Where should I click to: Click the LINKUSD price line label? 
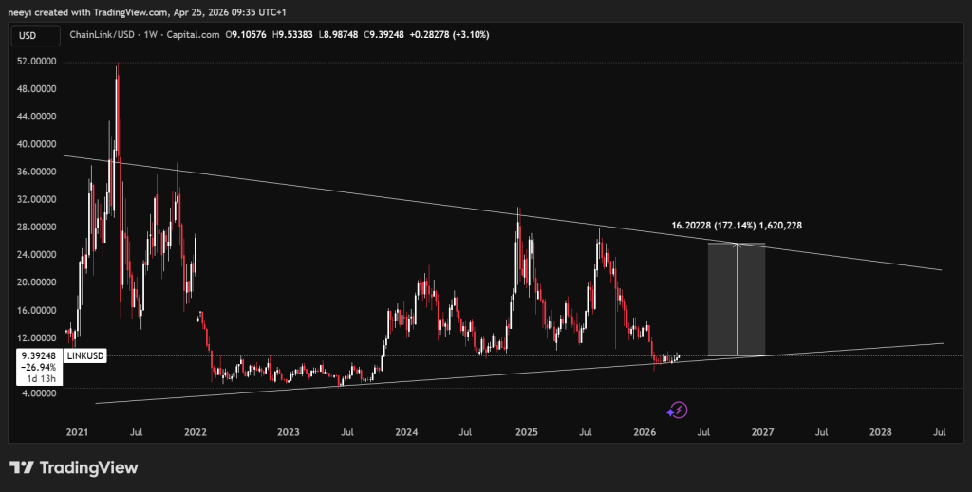(84, 355)
